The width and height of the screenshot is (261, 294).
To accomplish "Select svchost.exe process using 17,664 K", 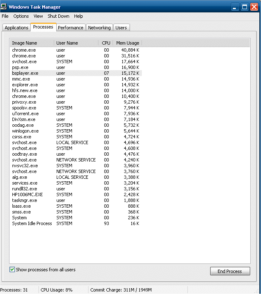I will click(76, 62).
